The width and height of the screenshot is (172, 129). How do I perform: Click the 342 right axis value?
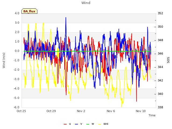coord(160,81)
